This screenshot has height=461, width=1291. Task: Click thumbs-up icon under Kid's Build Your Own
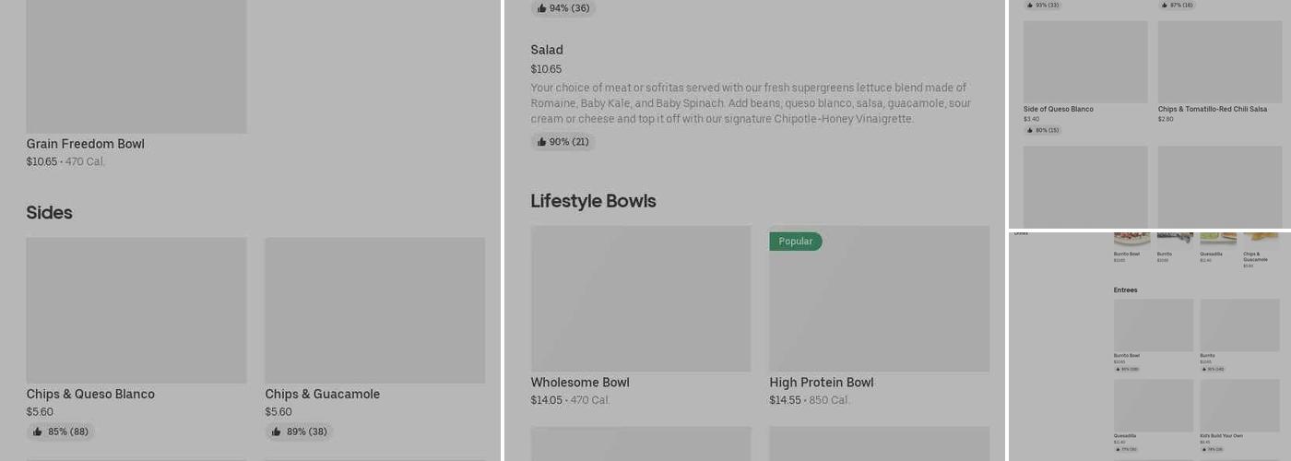[1203, 449]
